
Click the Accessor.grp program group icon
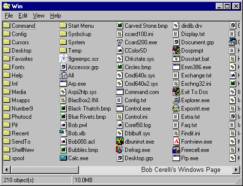pyautogui.click(x=63, y=67)
